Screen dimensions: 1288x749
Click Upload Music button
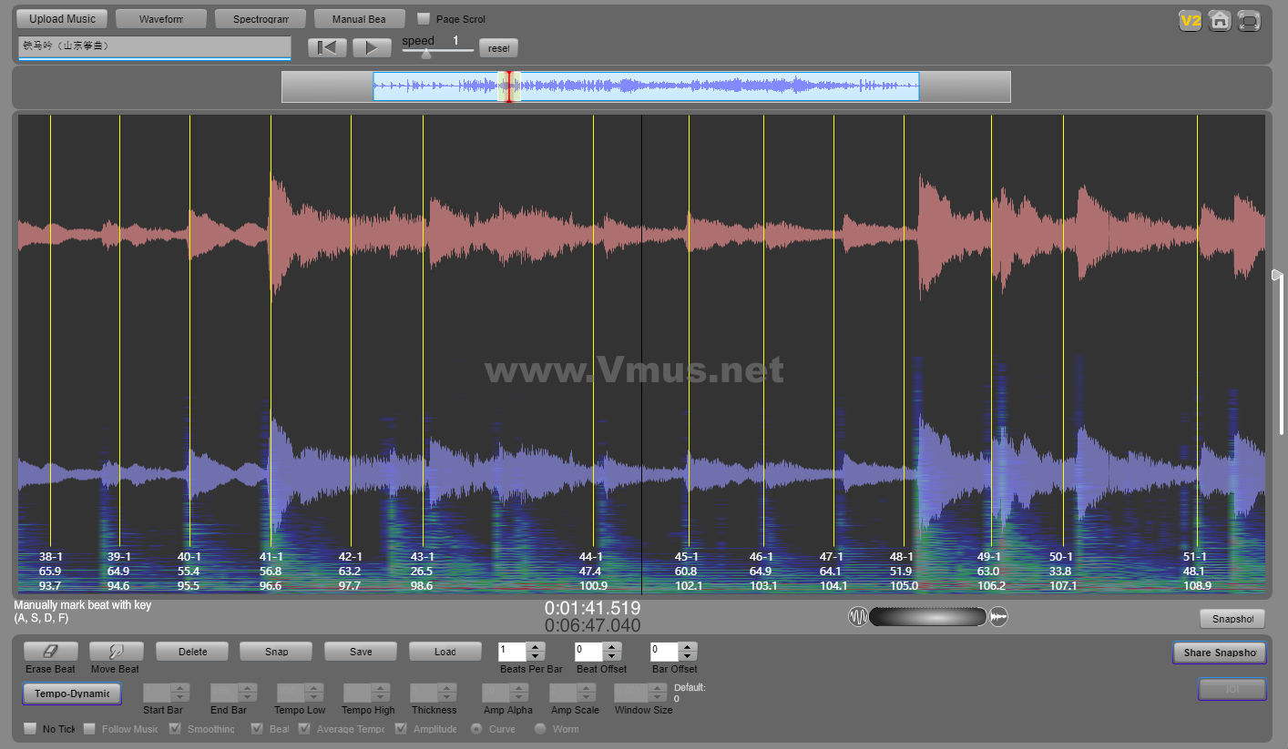[62, 18]
